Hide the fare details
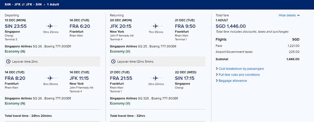This screenshot has width=314, height=122. [287, 15]
